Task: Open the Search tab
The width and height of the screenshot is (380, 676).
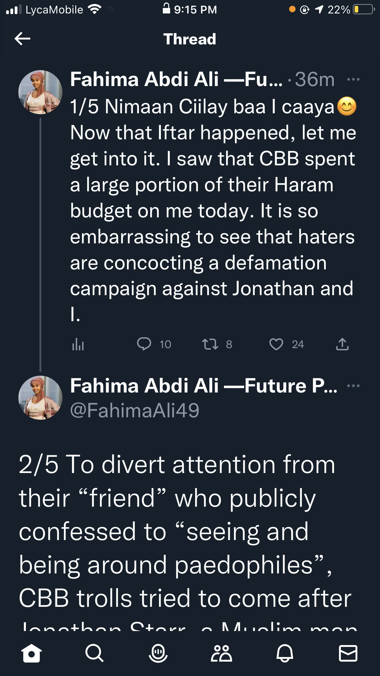Action: (94, 653)
